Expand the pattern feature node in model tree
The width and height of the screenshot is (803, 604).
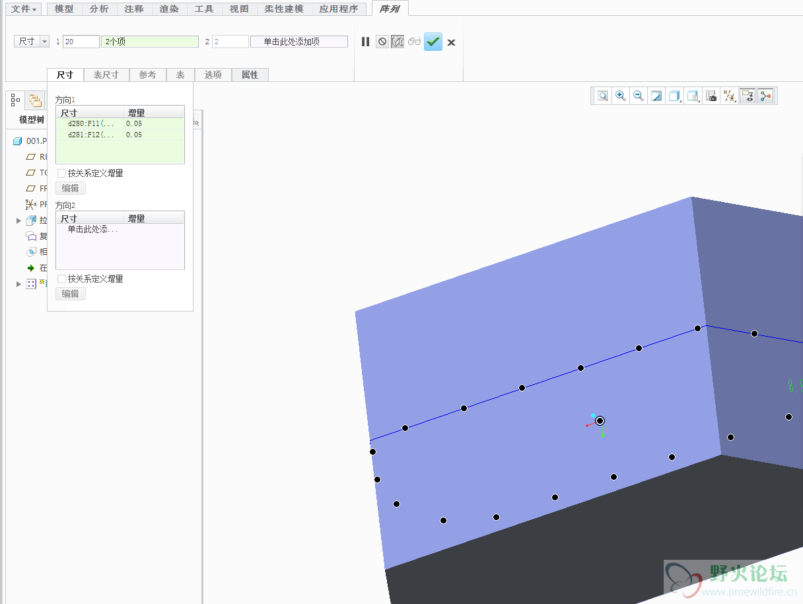[x=18, y=284]
